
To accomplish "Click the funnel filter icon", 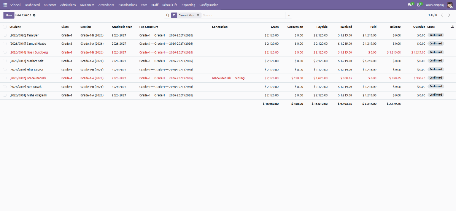I will coord(174,15).
